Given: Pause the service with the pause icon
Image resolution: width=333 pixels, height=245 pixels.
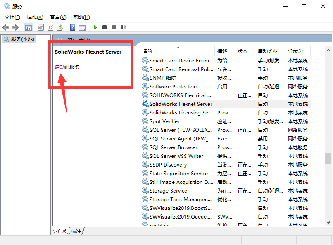Looking at the screenshot, I should click(114, 27).
